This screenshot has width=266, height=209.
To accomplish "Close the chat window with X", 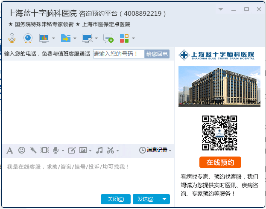I will [259, 9].
